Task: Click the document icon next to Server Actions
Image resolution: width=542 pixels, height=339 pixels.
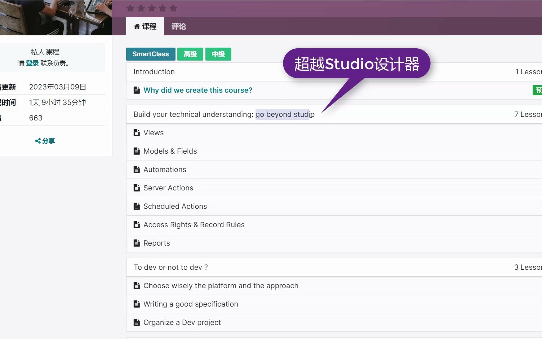Action: pyautogui.click(x=137, y=188)
